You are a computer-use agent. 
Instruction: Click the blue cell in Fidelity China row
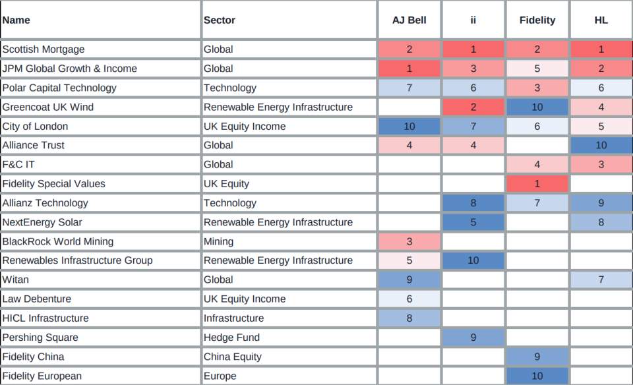(537, 357)
